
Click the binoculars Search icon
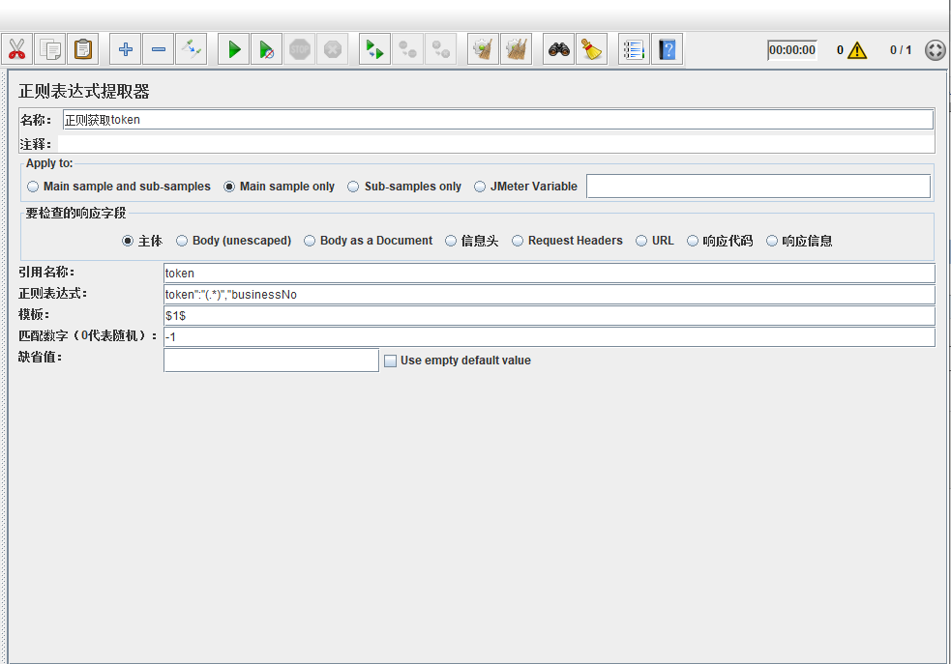point(558,49)
